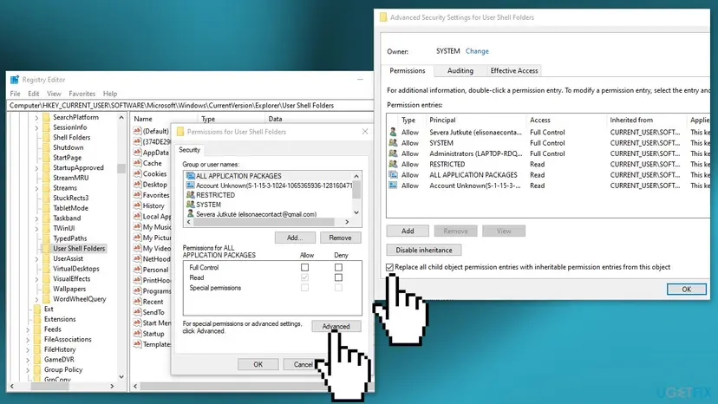Toggle Allow checkbox for Special permissions

click(305, 288)
